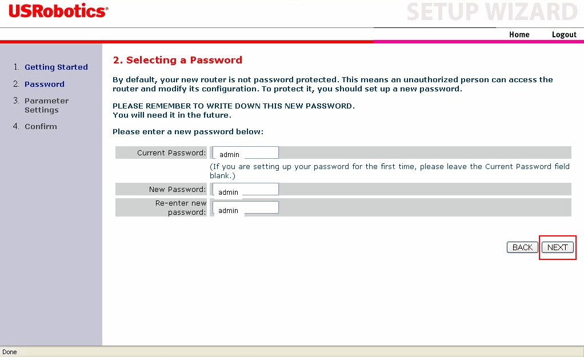Click the New Password label
Screen dimensions: 584x357
pos(177,189)
